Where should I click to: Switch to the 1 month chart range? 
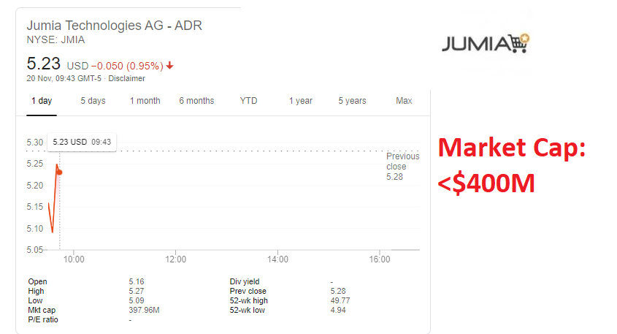pos(145,101)
